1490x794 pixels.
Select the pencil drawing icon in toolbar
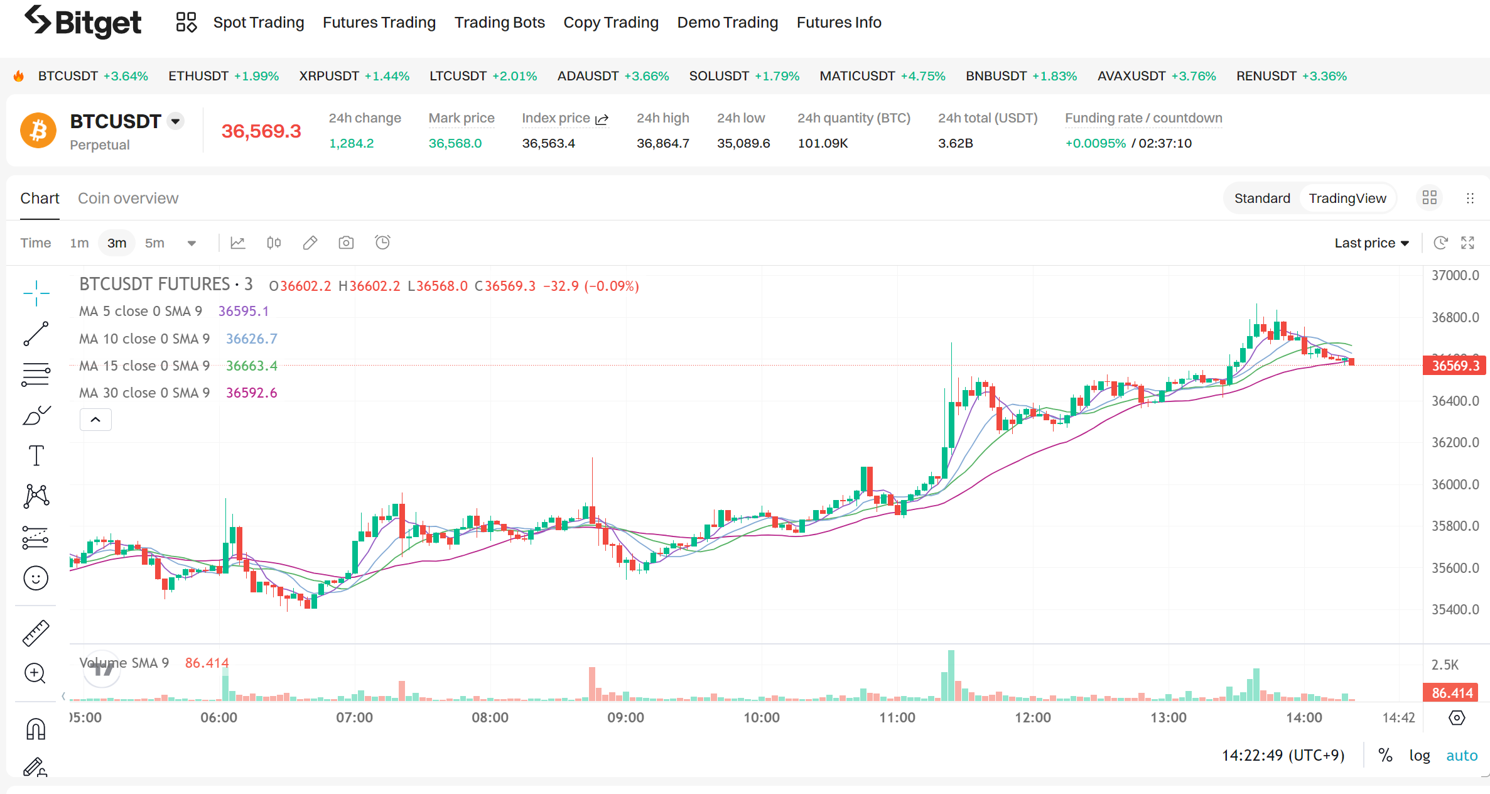click(x=310, y=243)
